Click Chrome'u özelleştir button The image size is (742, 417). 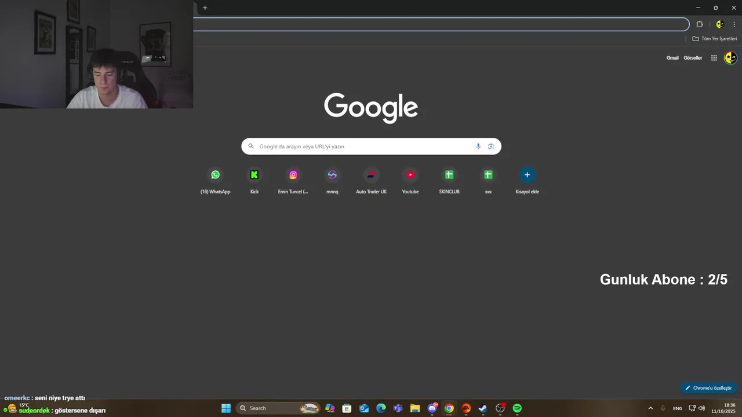pos(708,388)
